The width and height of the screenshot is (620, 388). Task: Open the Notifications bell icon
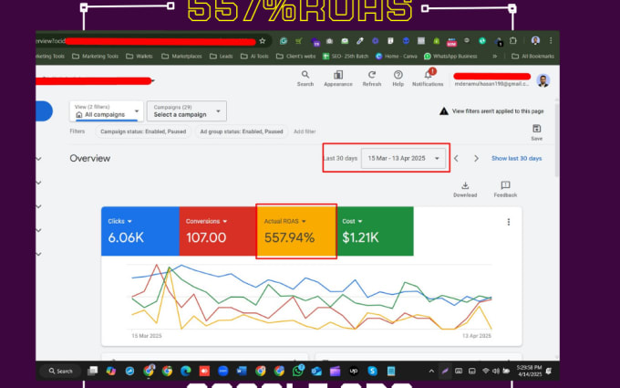coord(429,75)
